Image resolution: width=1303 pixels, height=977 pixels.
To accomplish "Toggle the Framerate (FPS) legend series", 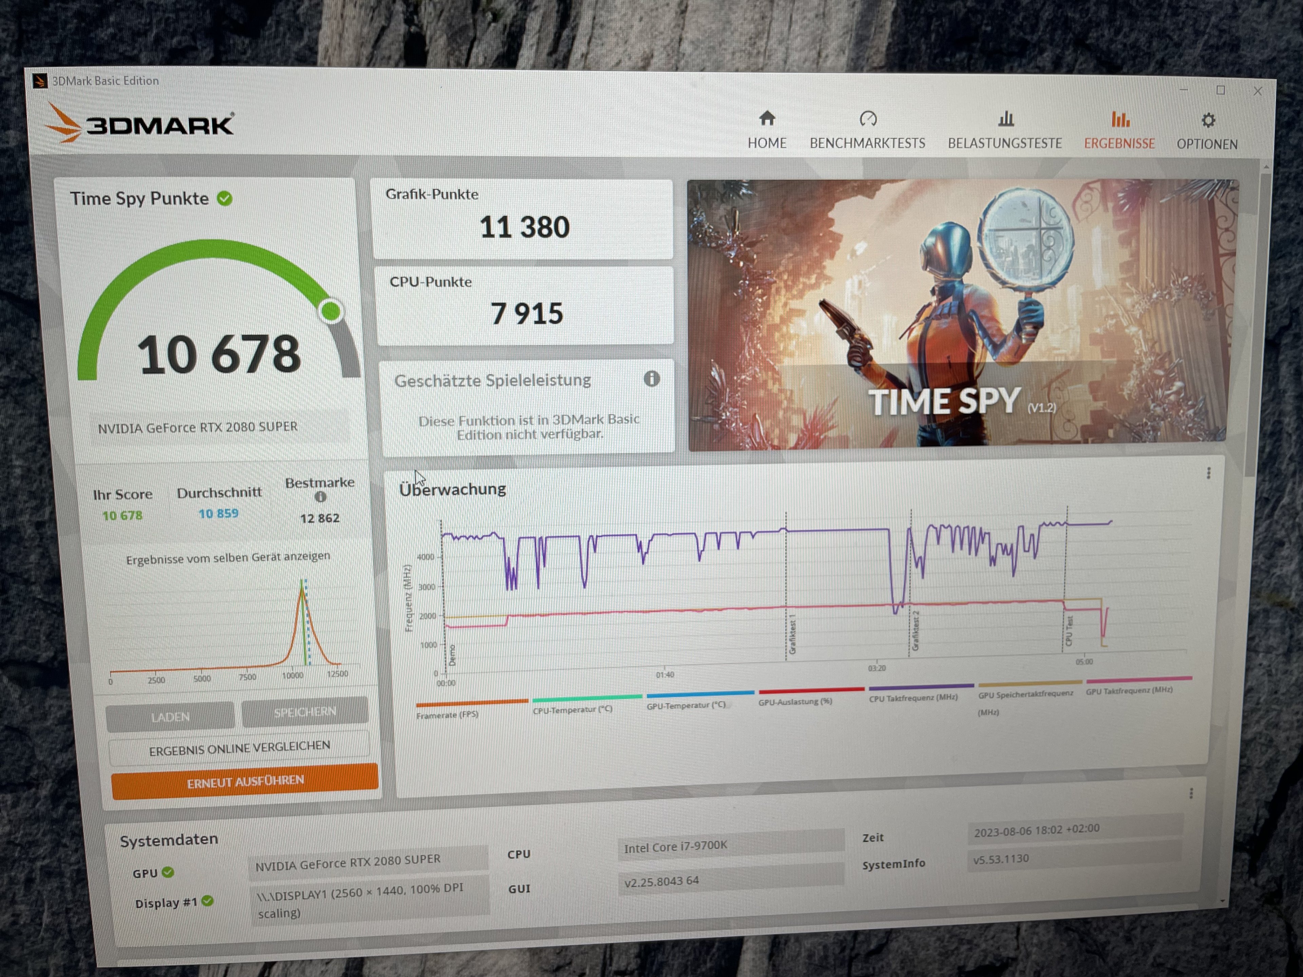I will tap(447, 715).
